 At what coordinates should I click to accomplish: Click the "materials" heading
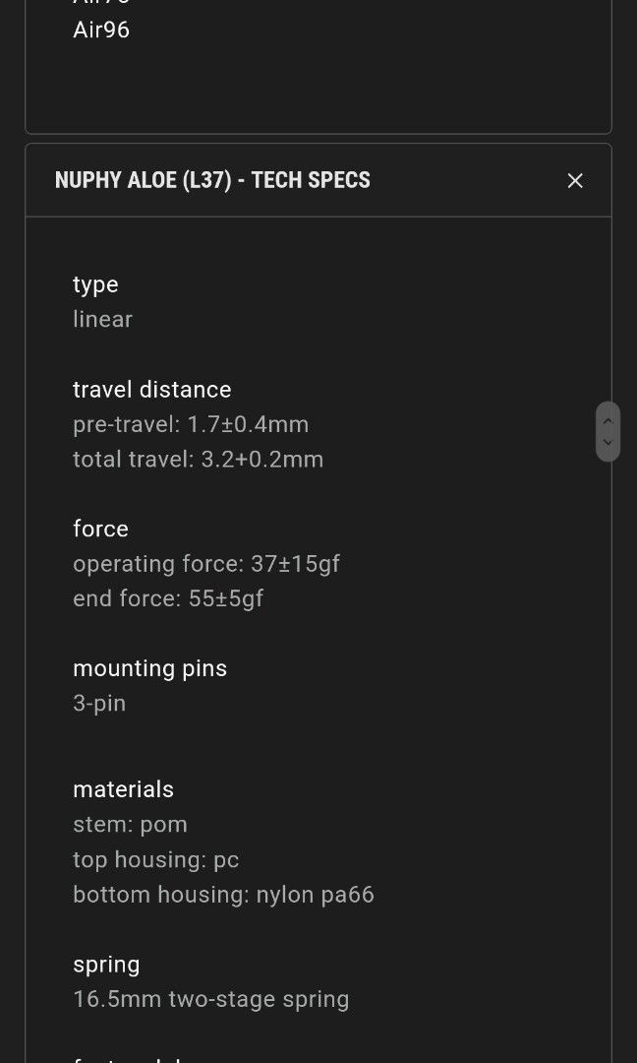pyautogui.click(x=123, y=789)
